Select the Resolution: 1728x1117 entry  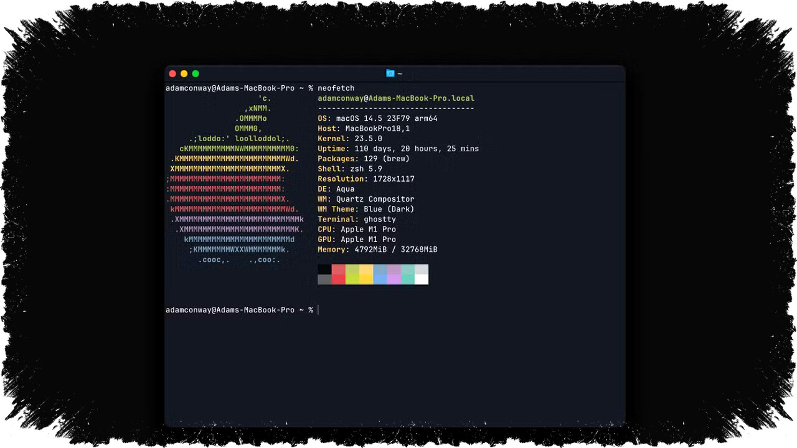click(x=366, y=179)
